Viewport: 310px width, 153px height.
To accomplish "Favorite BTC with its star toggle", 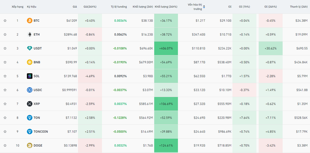I will [5, 21].
